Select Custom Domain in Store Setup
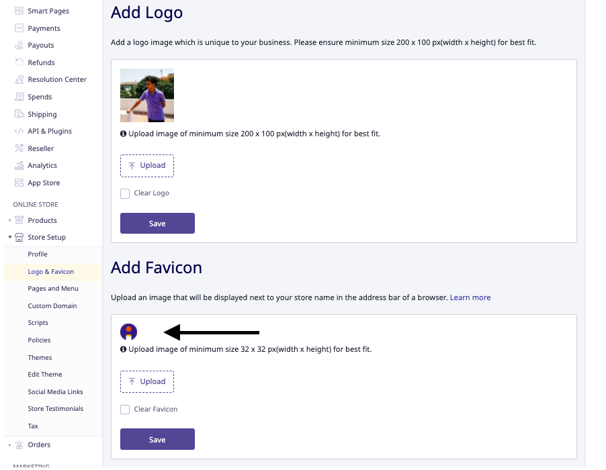The image size is (606, 470). point(52,306)
